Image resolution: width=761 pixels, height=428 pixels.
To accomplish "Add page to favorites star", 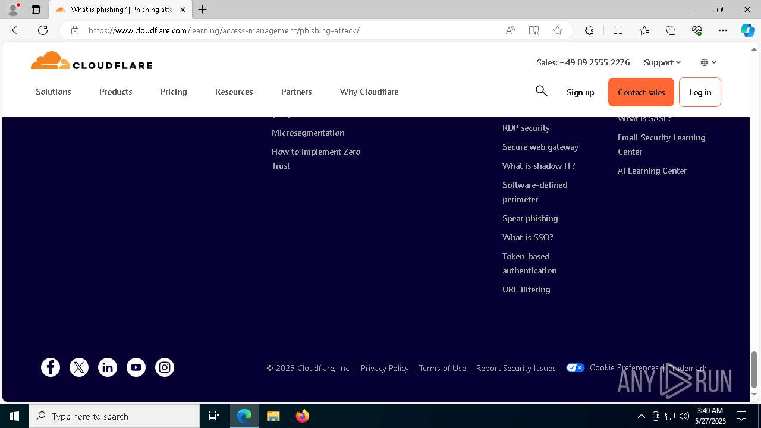I will [558, 30].
